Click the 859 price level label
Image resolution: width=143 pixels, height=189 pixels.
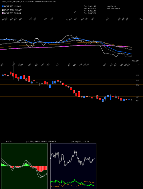tap(138, 75)
